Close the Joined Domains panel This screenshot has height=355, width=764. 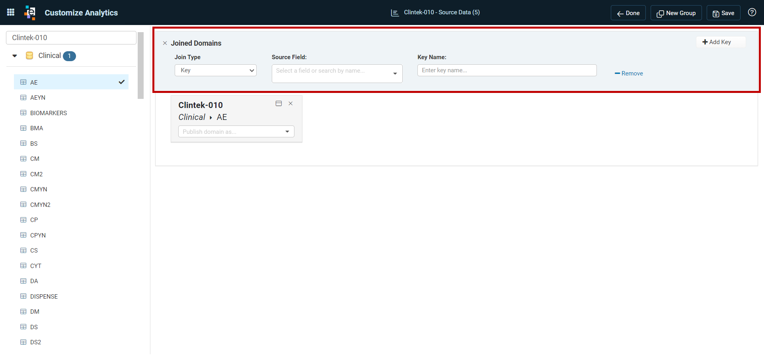point(165,43)
